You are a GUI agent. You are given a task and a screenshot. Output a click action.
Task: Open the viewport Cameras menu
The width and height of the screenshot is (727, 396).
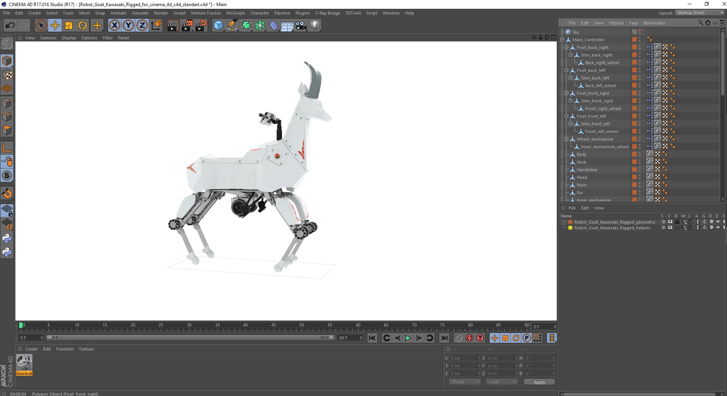[x=48, y=38]
